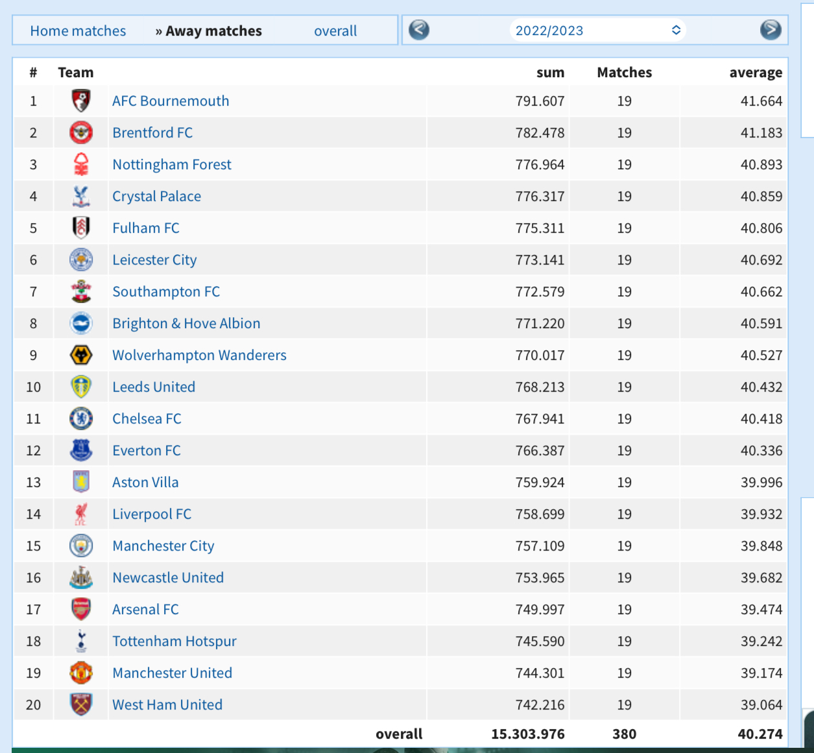This screenshot has width=814, height=753.
Task: Open the Newcastle United team link
Action: coord(168,577)
